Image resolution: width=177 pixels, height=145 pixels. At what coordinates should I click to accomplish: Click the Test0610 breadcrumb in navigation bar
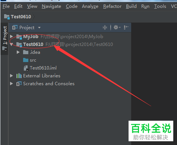[x=21, y=17]
